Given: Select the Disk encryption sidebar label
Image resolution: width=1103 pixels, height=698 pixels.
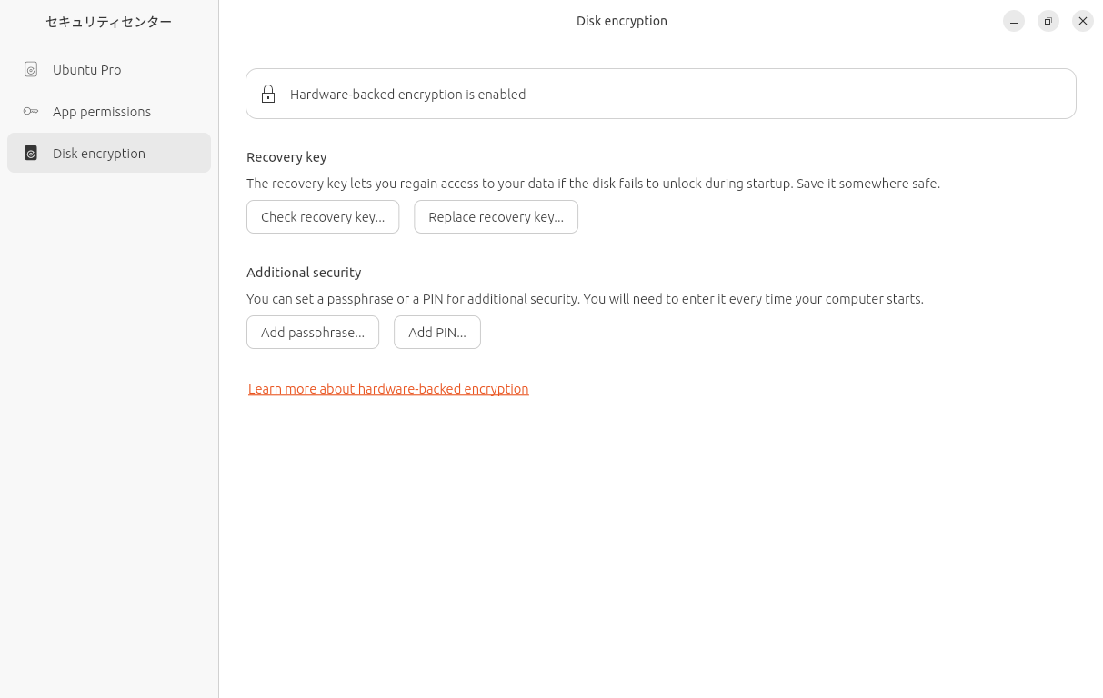Looking at the screenshot, I should (x=99, y=154).
